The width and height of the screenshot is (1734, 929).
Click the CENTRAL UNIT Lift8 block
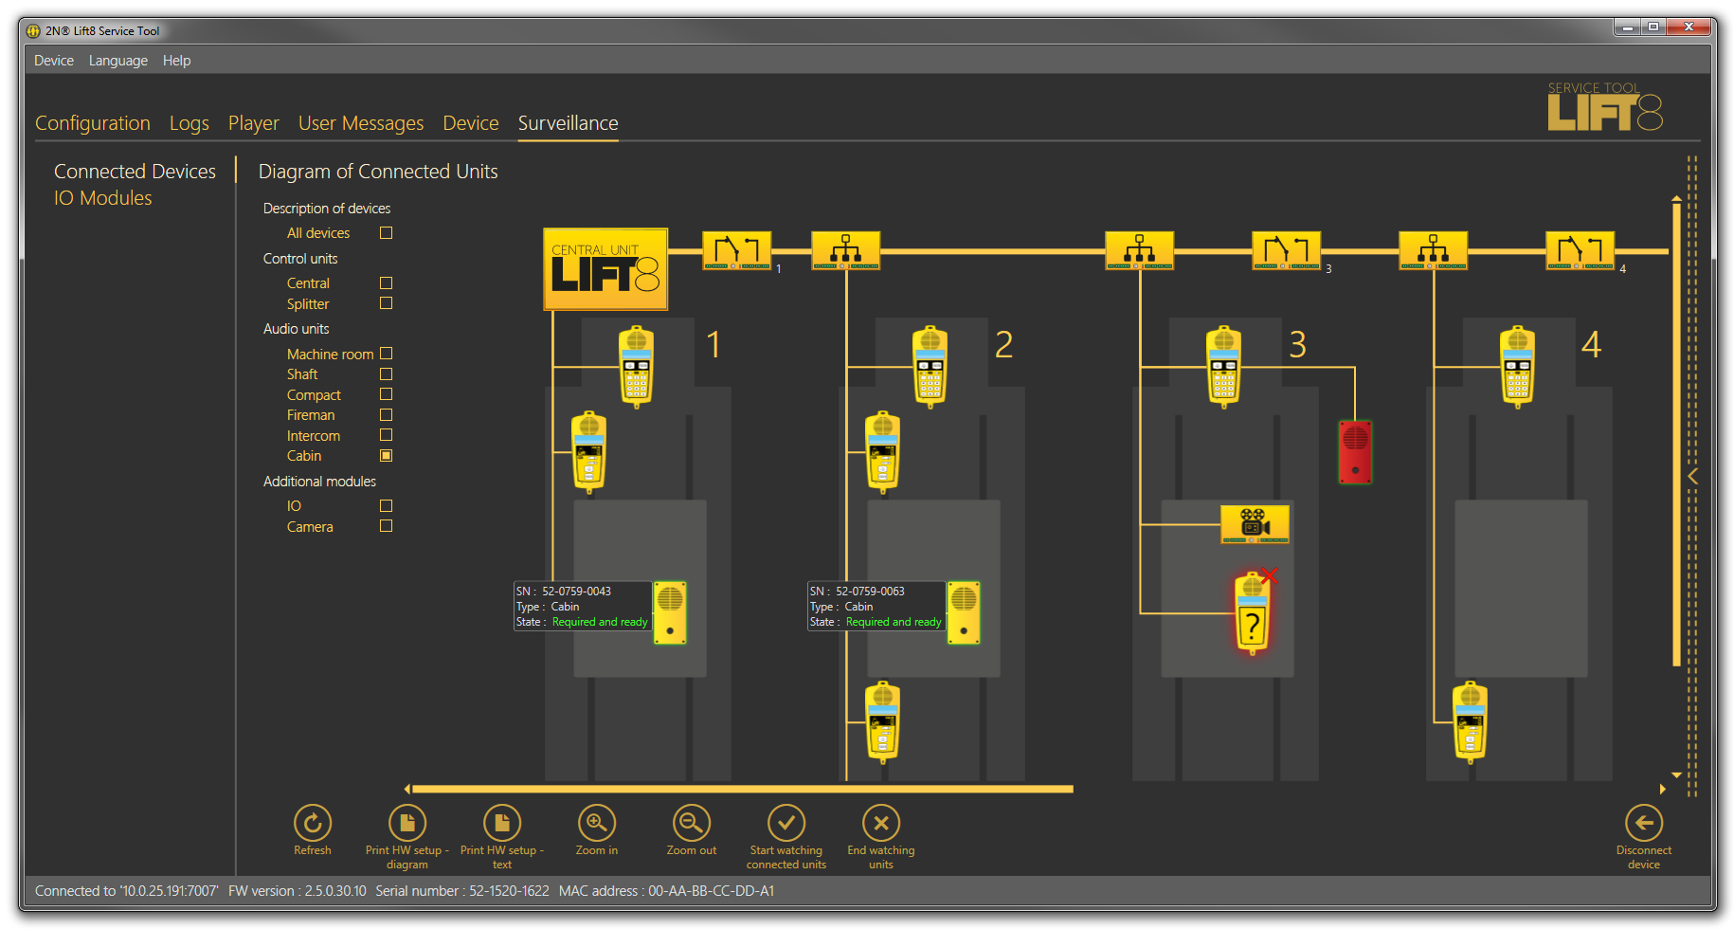click(605, 269)
